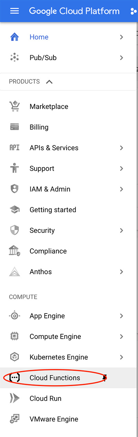Click the Cloud Run arrows icon
The image size is (138, 437).
(x=14, y=398)
